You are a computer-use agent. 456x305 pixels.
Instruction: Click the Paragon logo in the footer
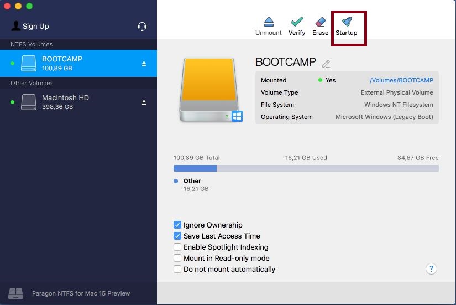(15, 293)
